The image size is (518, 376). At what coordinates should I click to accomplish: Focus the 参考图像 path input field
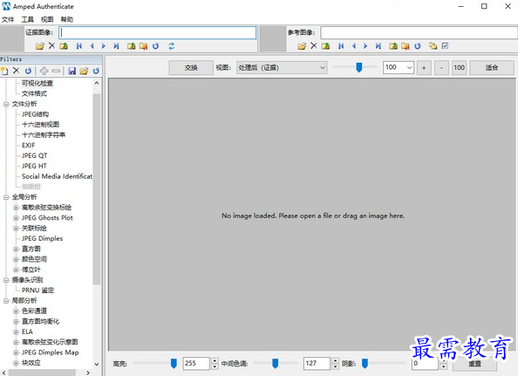coord(419,32)
